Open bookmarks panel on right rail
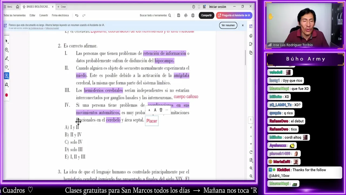 click(x=251, y=44)
